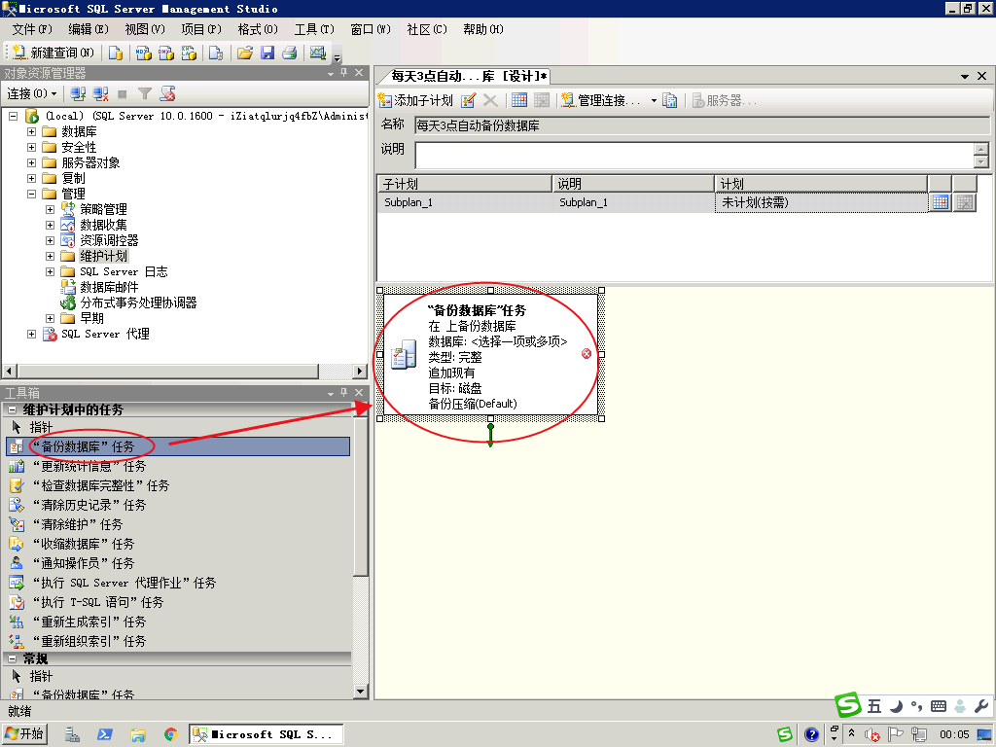Select the Subplan_1 row name cell
Screen dimensions: 996x747
(x=464, y=202)
